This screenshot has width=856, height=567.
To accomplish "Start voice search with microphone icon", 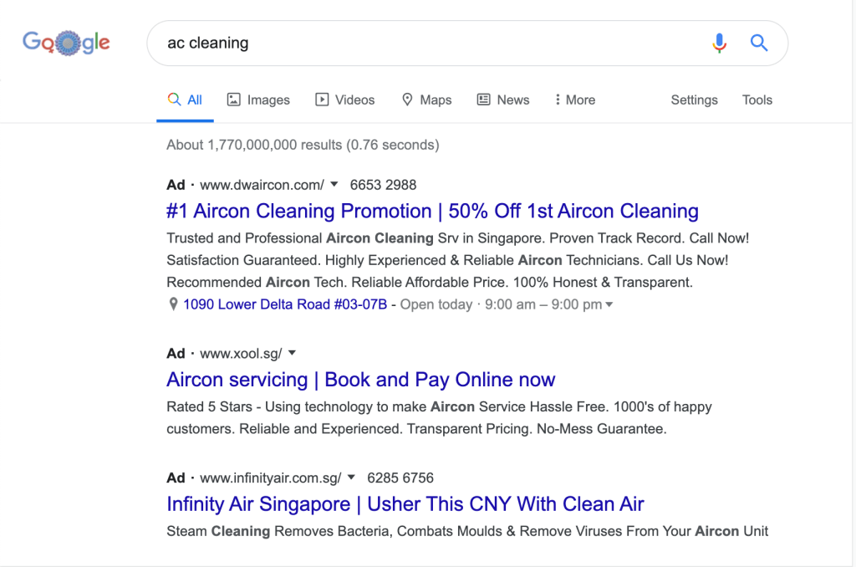I will (x=719, y=43).
